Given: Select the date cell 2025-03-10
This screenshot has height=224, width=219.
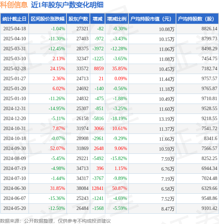Looking at the screenshot, I should [x=14, y=59].
